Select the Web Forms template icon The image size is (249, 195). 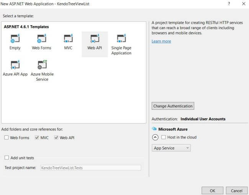pyautogui.click(x=42, y=39)
